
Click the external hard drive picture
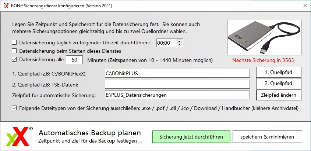point(264,37)
